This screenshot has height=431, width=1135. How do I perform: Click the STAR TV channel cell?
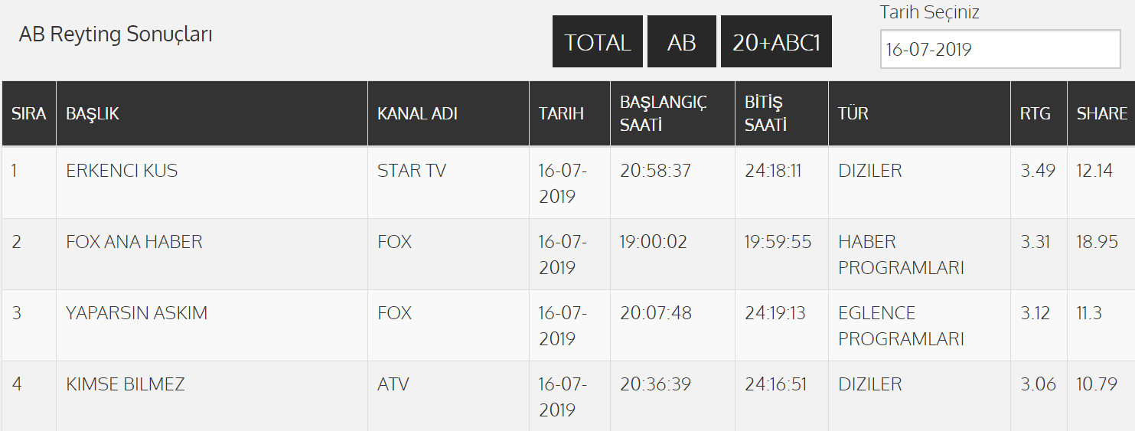point(411,171)
